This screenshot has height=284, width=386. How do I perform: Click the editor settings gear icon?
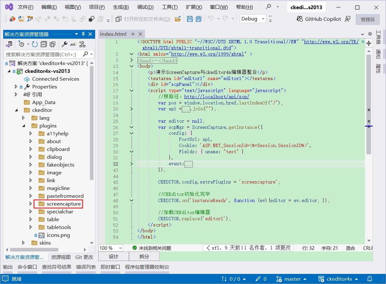(x=370, y=34)
